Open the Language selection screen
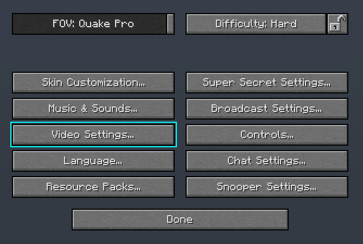 coord(93,161)
